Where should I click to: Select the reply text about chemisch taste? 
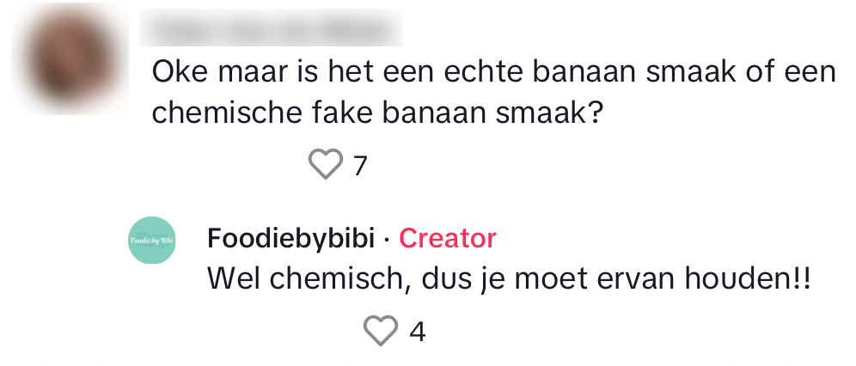pyautogui.click(x=509, y=278)
